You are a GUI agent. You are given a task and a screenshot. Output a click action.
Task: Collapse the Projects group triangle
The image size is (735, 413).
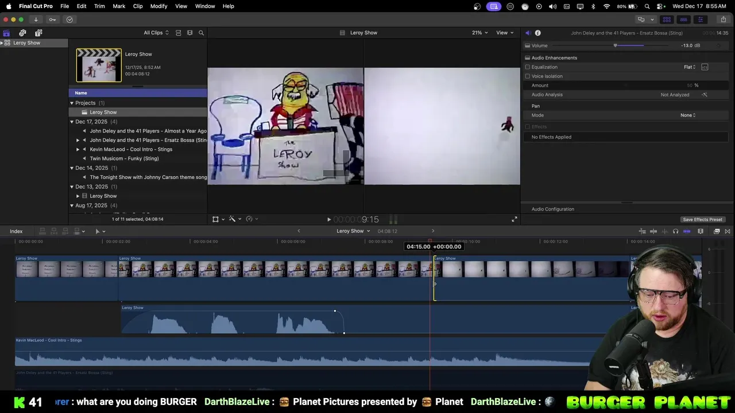point(72,103)
